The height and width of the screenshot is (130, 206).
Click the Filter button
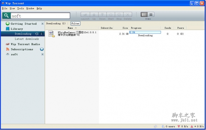(75, 23)
